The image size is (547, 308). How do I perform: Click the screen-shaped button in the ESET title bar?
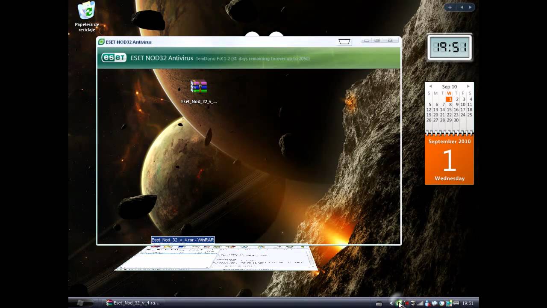pyautogui.click(x=344, y=41)
